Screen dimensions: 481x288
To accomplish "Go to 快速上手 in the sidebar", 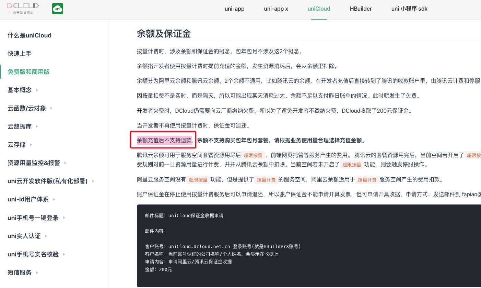I will tap(20, 54).
